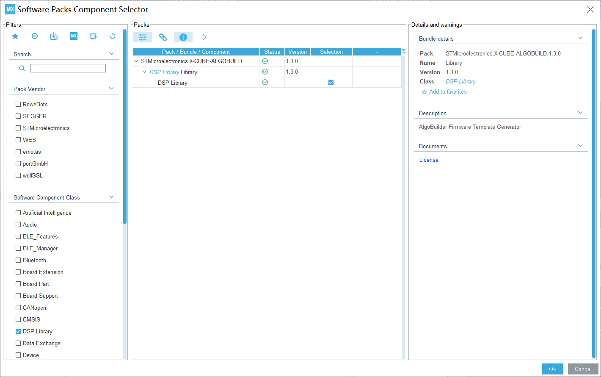Focus the Search text input field
The height and width of the screenshot is (377, 601).
click(x=68, y=68)
